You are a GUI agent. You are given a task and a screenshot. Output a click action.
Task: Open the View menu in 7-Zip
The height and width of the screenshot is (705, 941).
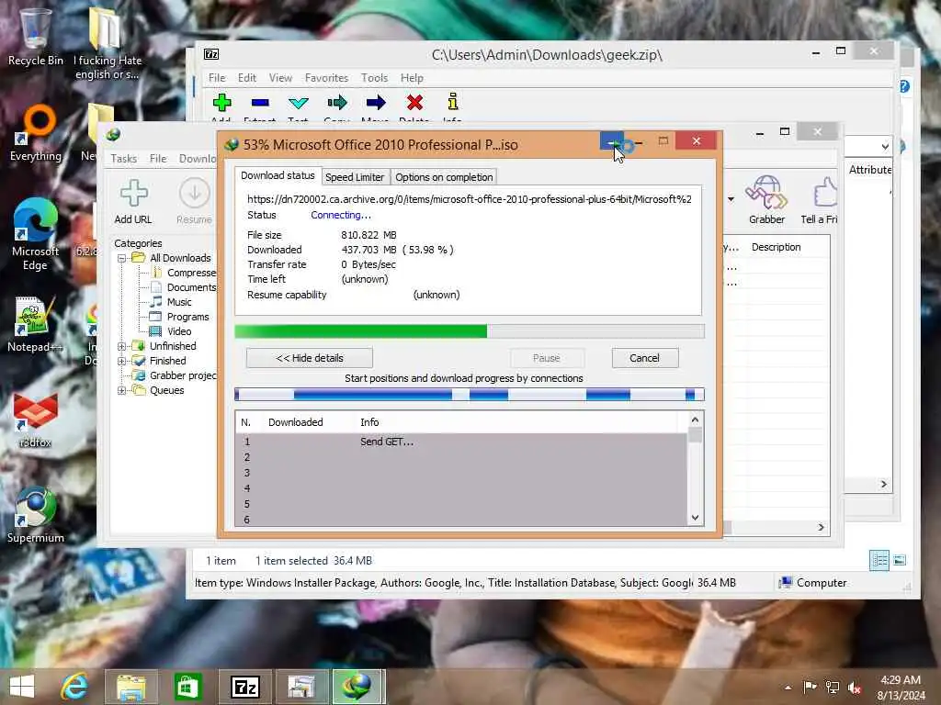280,78
